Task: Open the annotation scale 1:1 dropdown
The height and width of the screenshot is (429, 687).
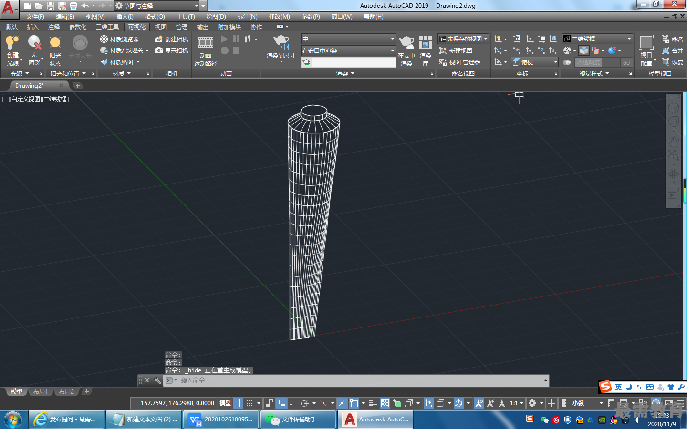Action: pos(517,403)
